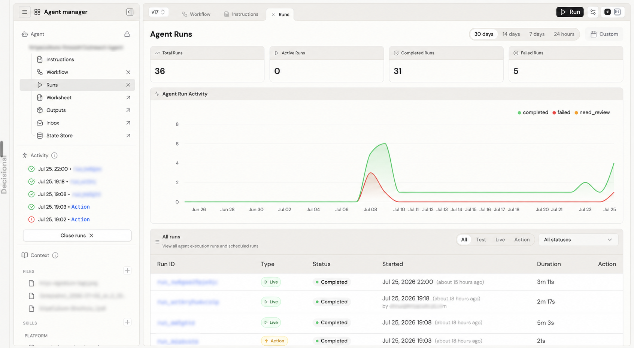Open Outputs in the sidebar tree
Screen dimensions: 634x348
pyautogui.click(x=56, y=110)
